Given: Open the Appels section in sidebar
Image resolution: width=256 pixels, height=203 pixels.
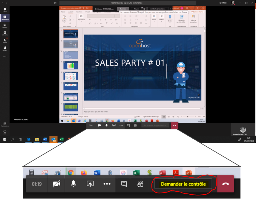Looking at the screenshot, I should pos(5,41).
